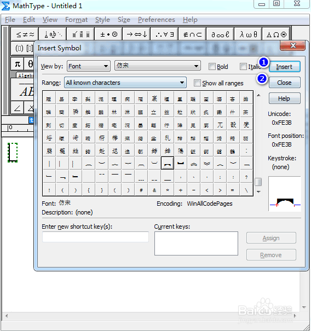311x331 pixels.
Task: Open the Edit menu
Action: click(x=29, y=20)
